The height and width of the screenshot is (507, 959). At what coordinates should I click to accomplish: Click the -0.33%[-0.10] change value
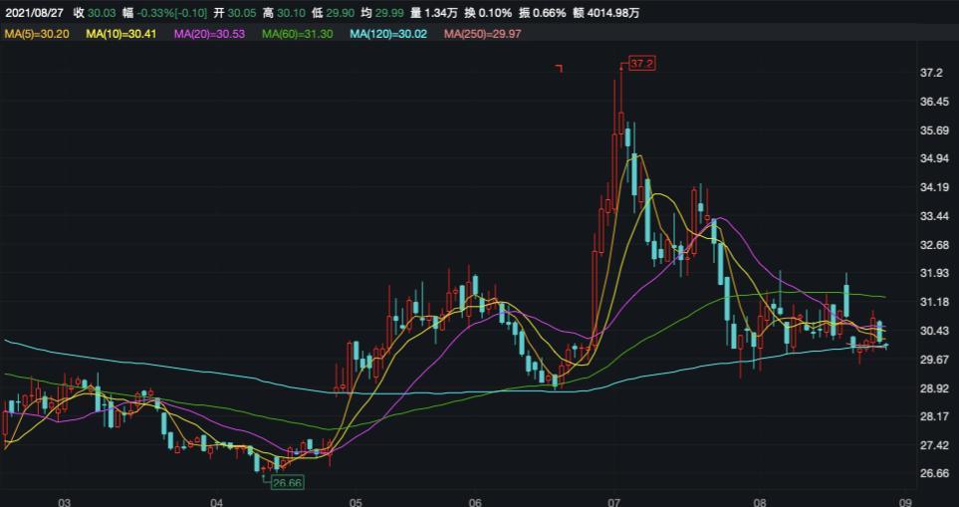[169, 12]
